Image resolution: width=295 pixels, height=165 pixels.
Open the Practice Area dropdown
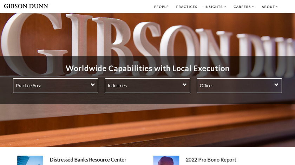coord(56,86)
